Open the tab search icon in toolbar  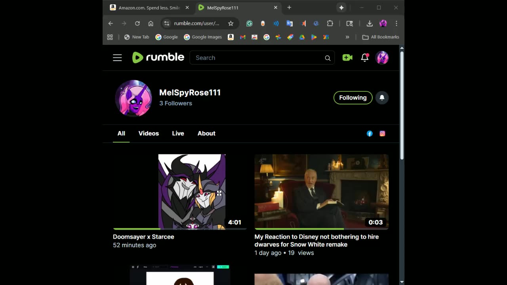pos(349,23)
